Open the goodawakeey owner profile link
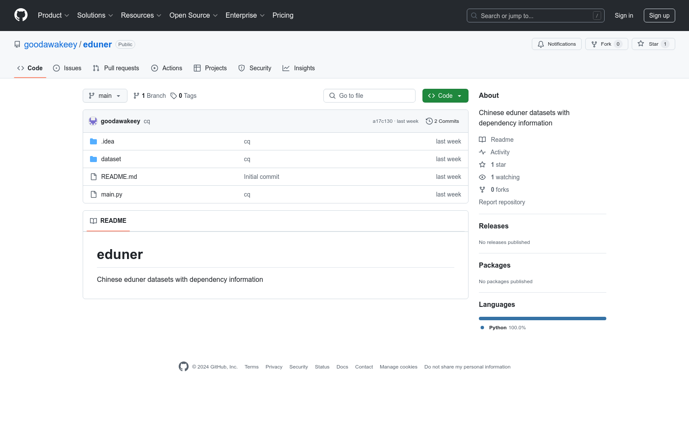This screenshot has height=431, width=689. 51,44
